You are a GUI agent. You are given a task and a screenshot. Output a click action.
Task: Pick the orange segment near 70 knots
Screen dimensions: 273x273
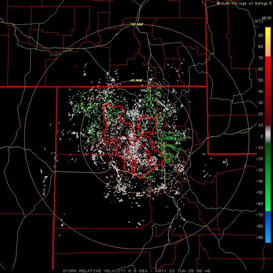click(x=268, y=52)
